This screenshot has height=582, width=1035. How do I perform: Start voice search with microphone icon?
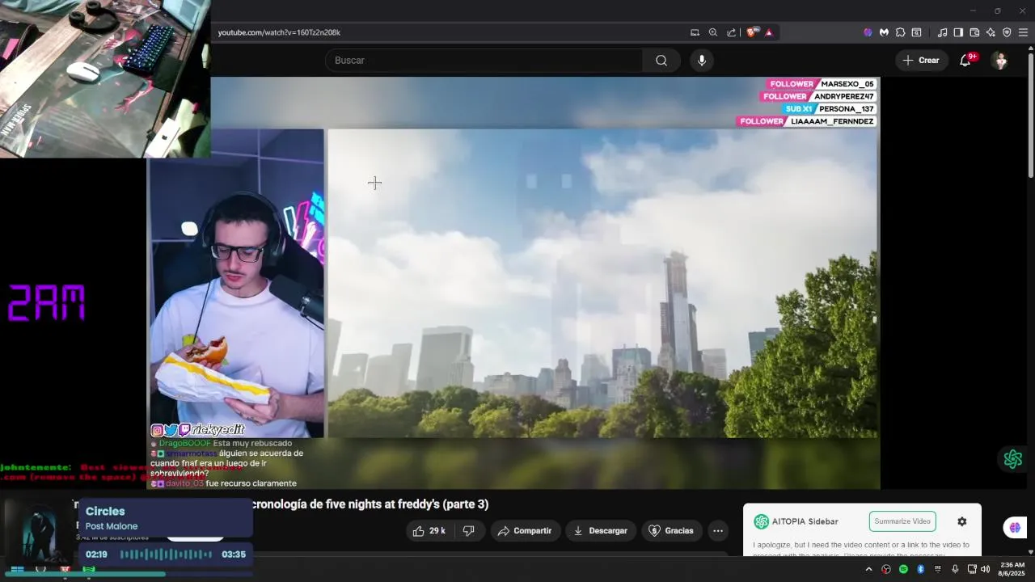click(702, 61)
